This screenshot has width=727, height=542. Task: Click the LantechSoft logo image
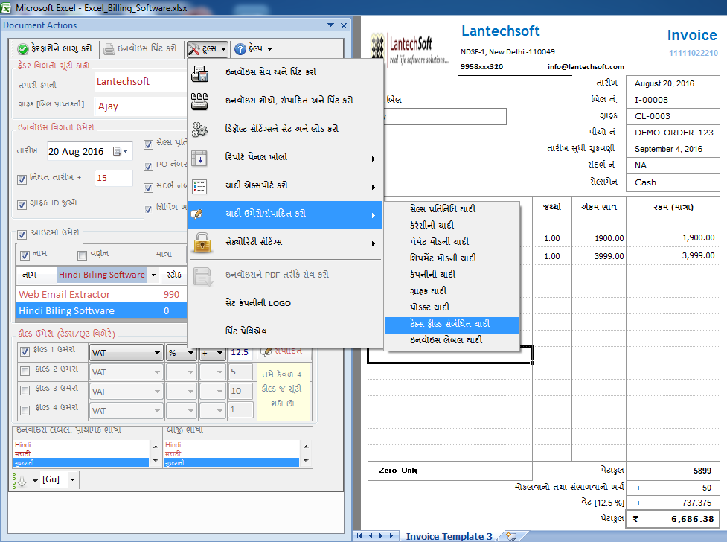(x=410, y=48)
